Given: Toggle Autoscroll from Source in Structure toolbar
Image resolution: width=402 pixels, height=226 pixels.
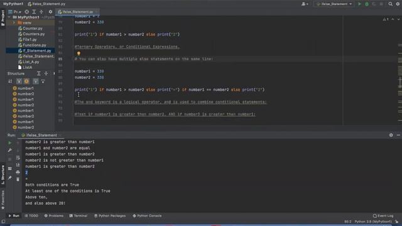Looking at the screenshot, I should 43,81.
